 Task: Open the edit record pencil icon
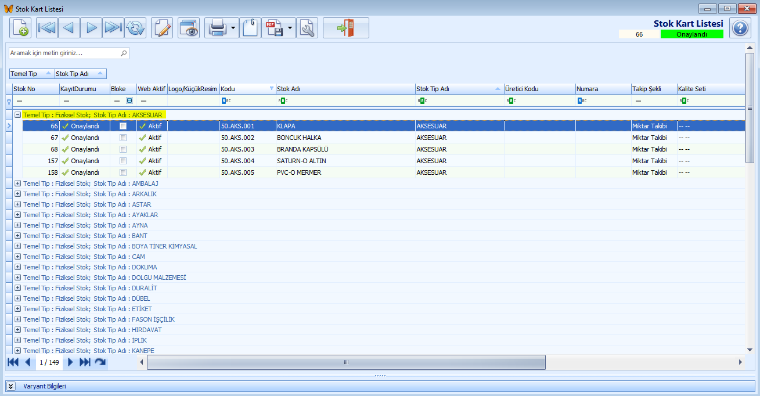tap(162, 28)
